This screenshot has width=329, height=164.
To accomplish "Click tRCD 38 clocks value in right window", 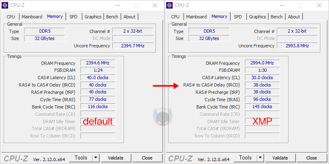I will 262,85.
